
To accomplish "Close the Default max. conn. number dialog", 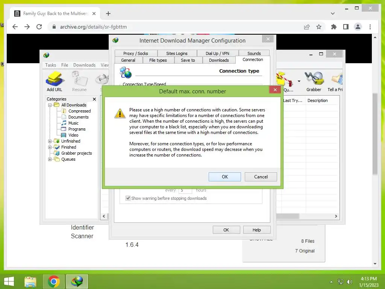I will tap(275, 90).
